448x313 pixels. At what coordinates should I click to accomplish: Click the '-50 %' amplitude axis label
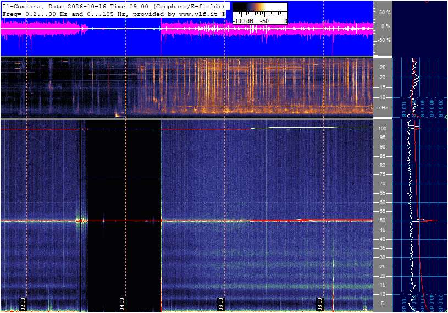tap(384, 40)
